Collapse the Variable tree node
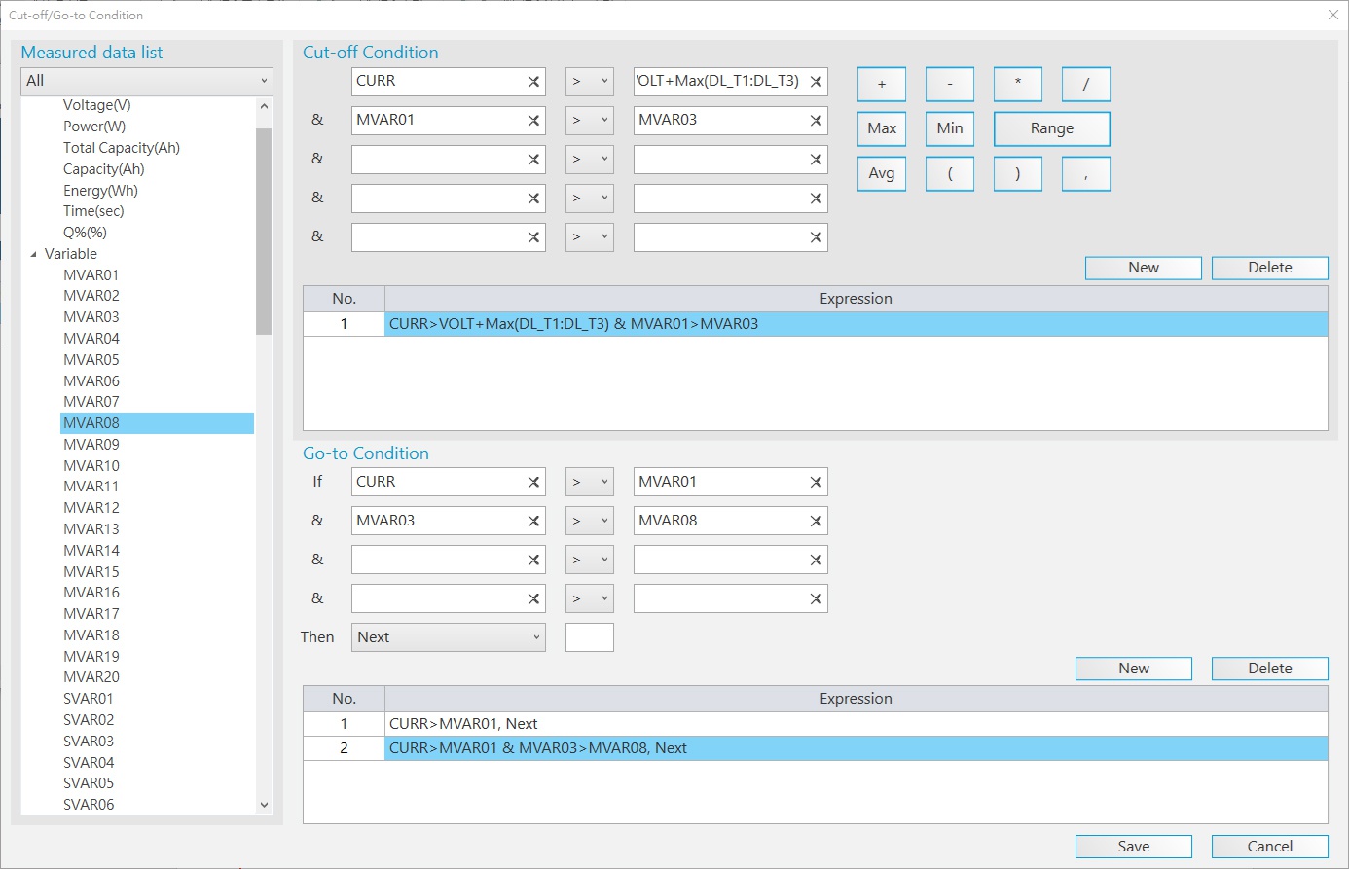Viewport: 1349px width, 869px height. tap(34, 254)
